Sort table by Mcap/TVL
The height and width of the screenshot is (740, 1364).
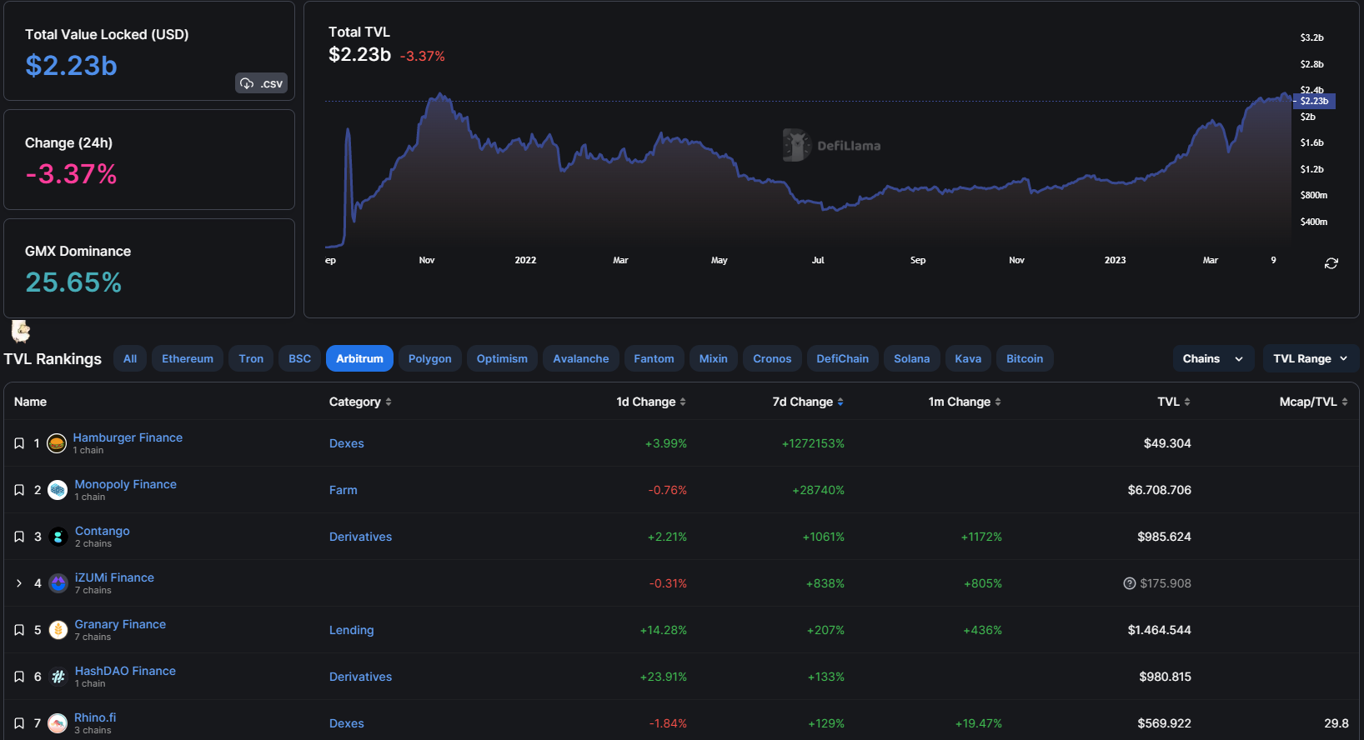[1314, 402]
